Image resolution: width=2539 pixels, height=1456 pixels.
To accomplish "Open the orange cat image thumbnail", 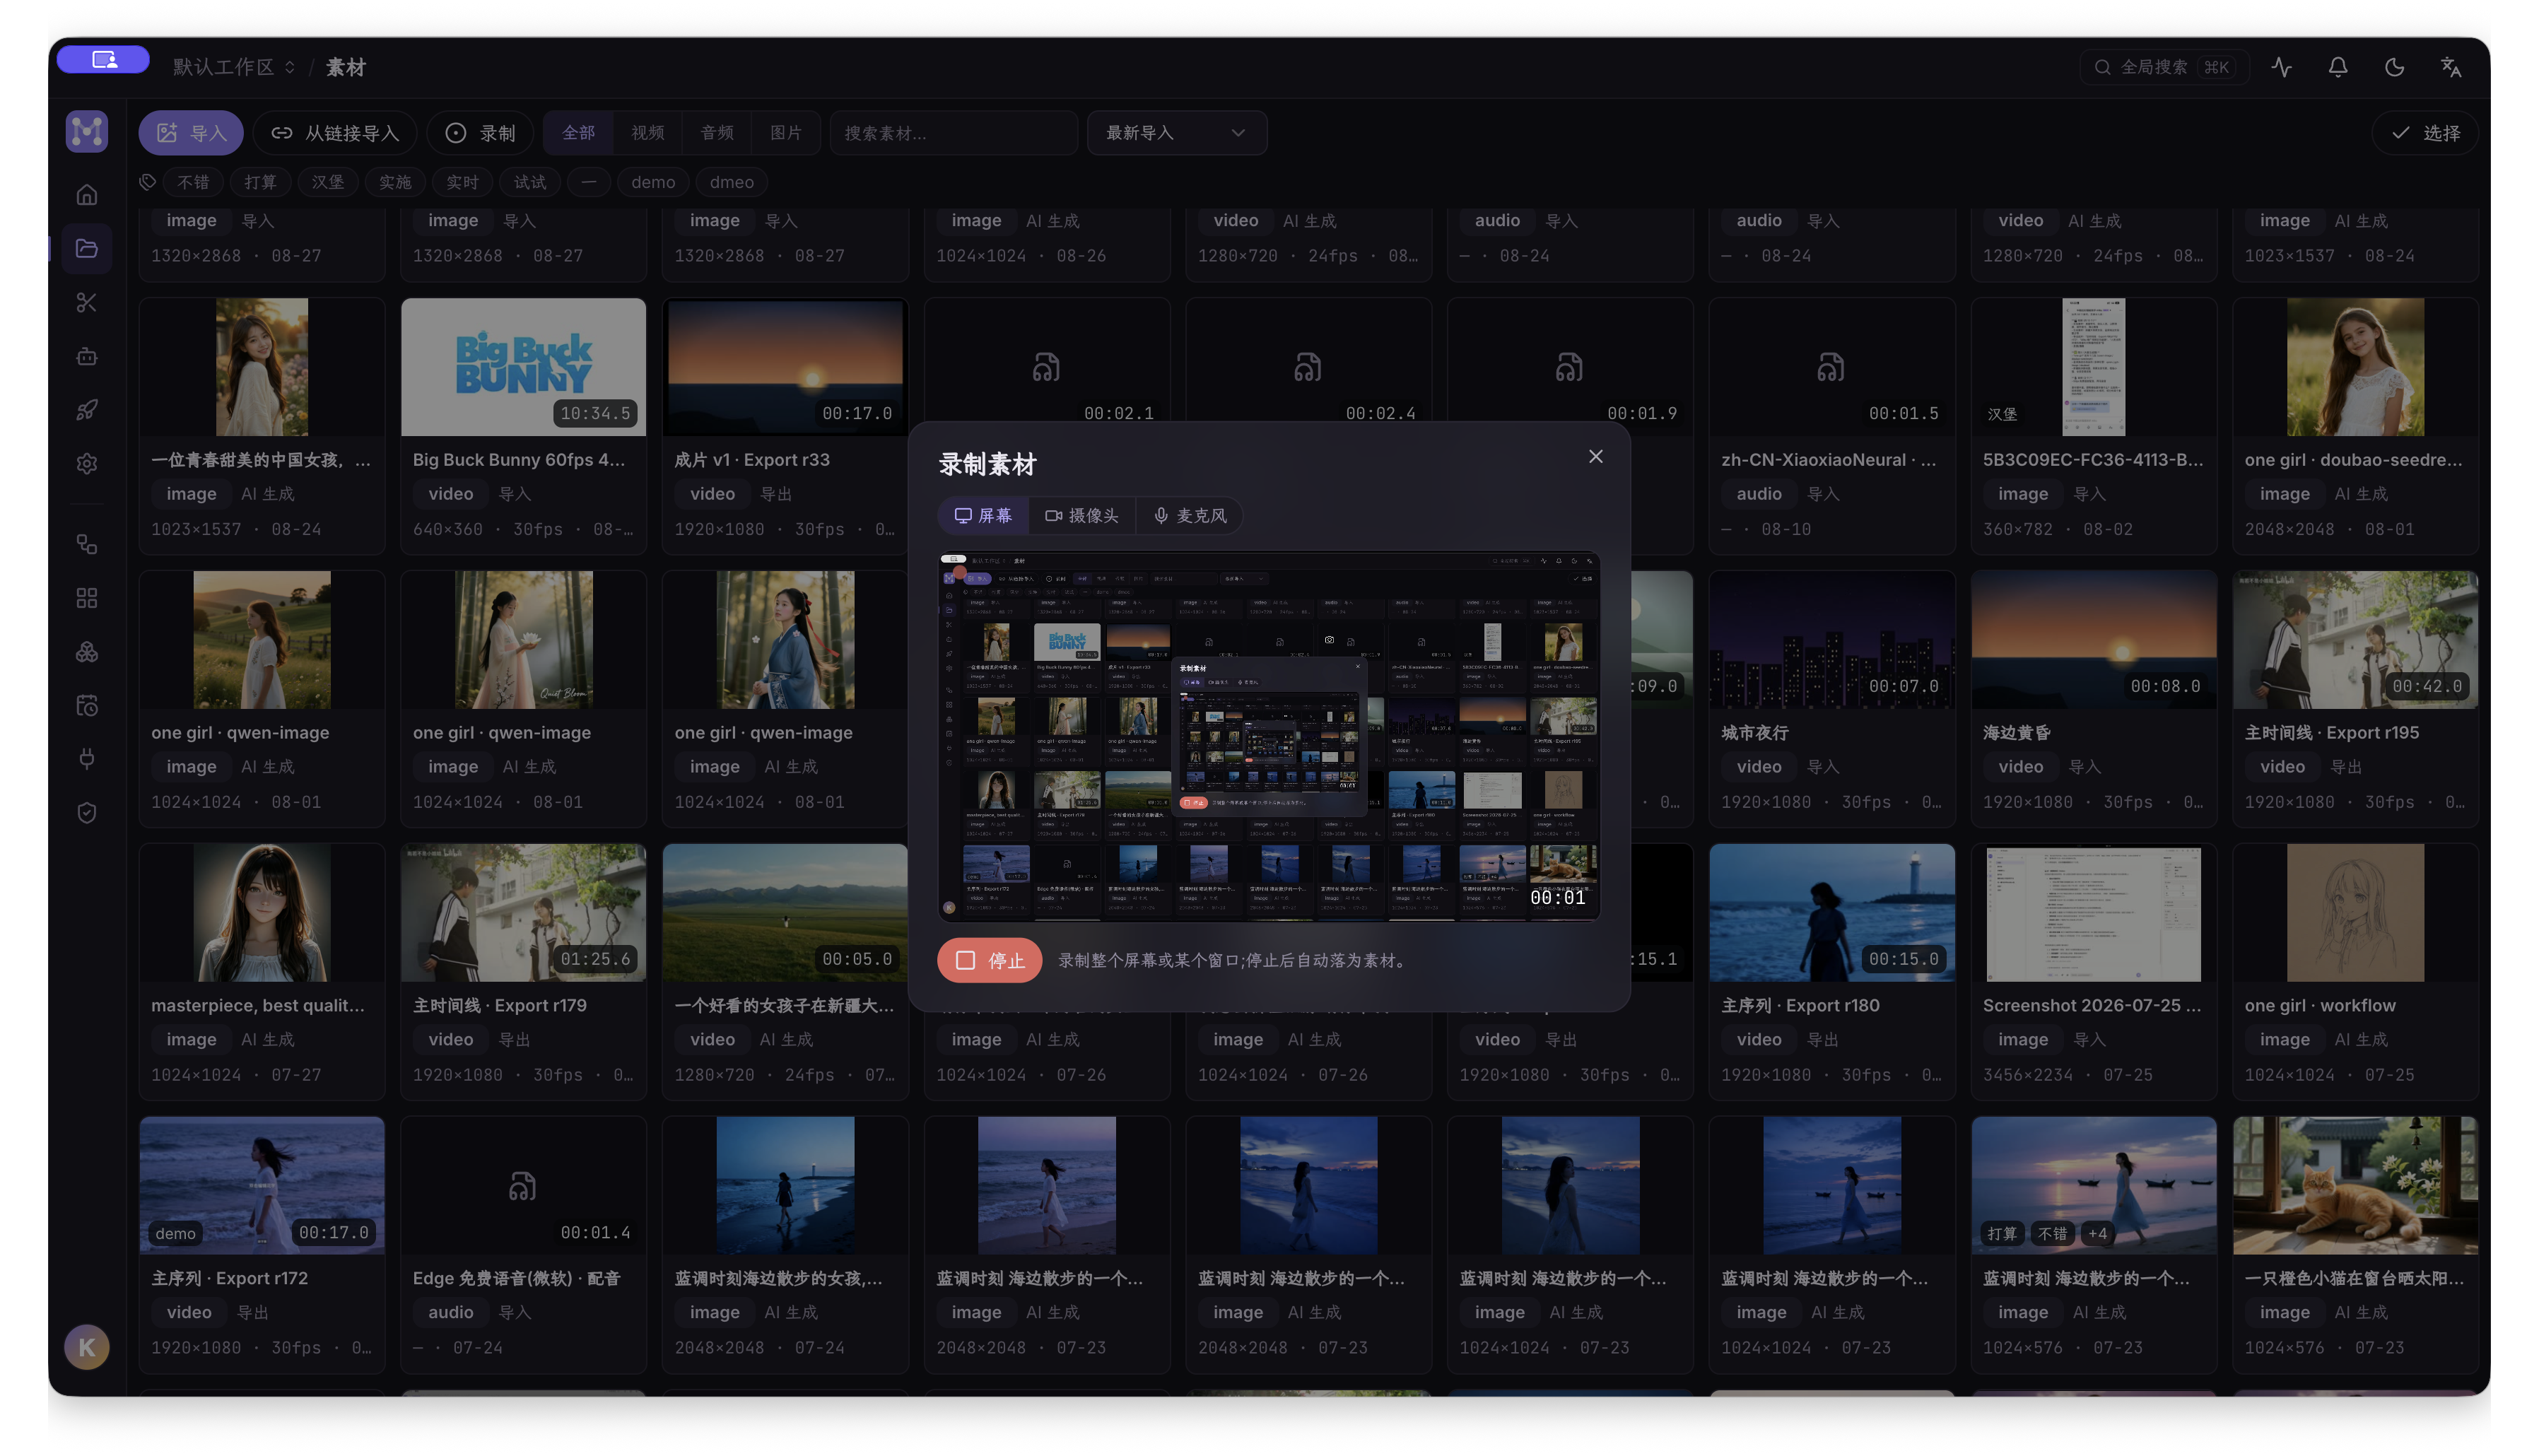I will pos(2356,1186).
